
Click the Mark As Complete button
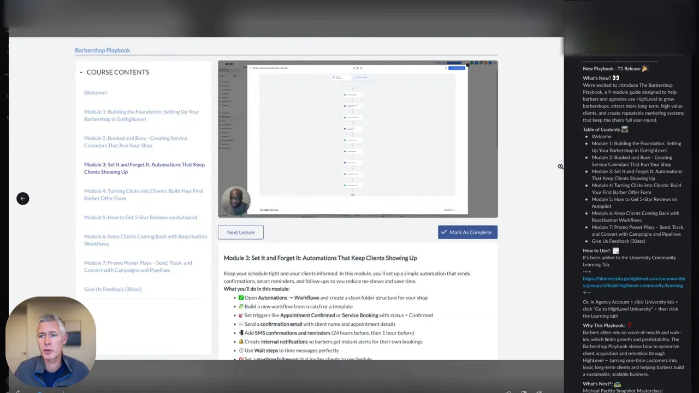[467, 233]
